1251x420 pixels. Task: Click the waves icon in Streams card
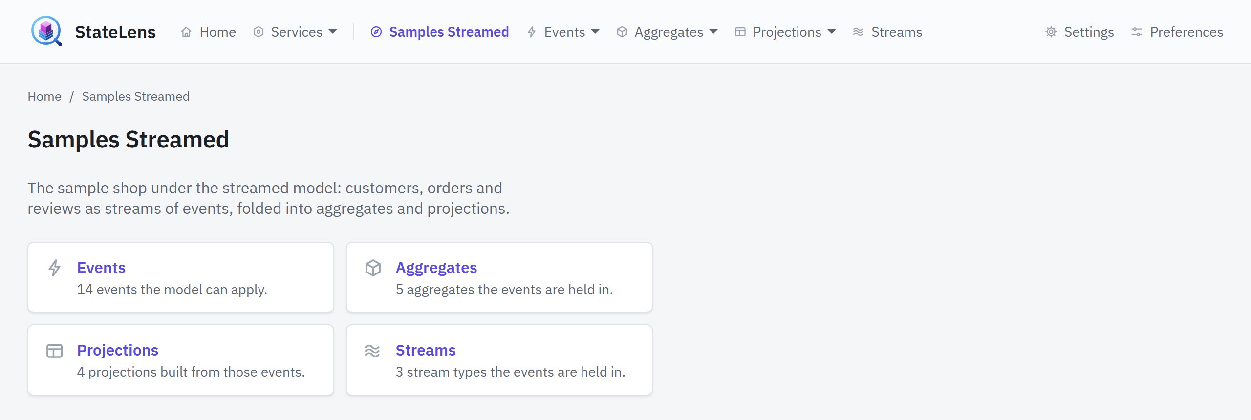[372, 351]
